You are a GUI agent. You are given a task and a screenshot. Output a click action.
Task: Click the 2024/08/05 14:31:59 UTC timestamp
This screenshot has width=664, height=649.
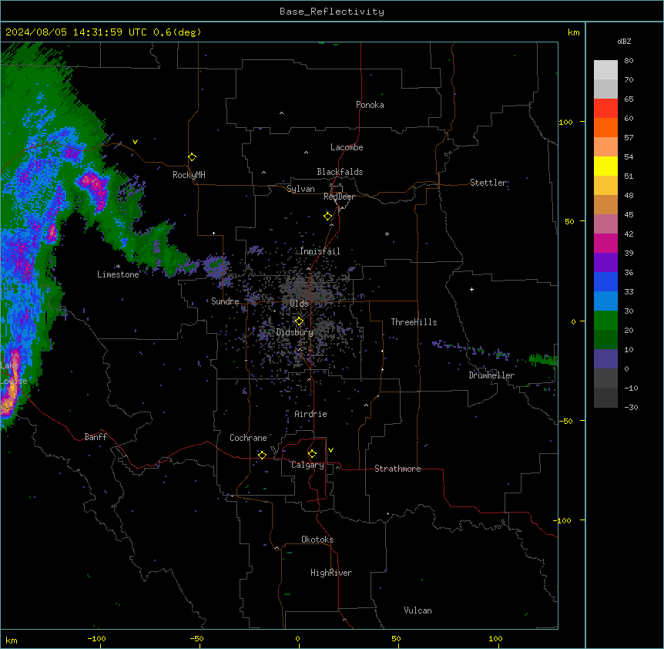click(76, 32)
